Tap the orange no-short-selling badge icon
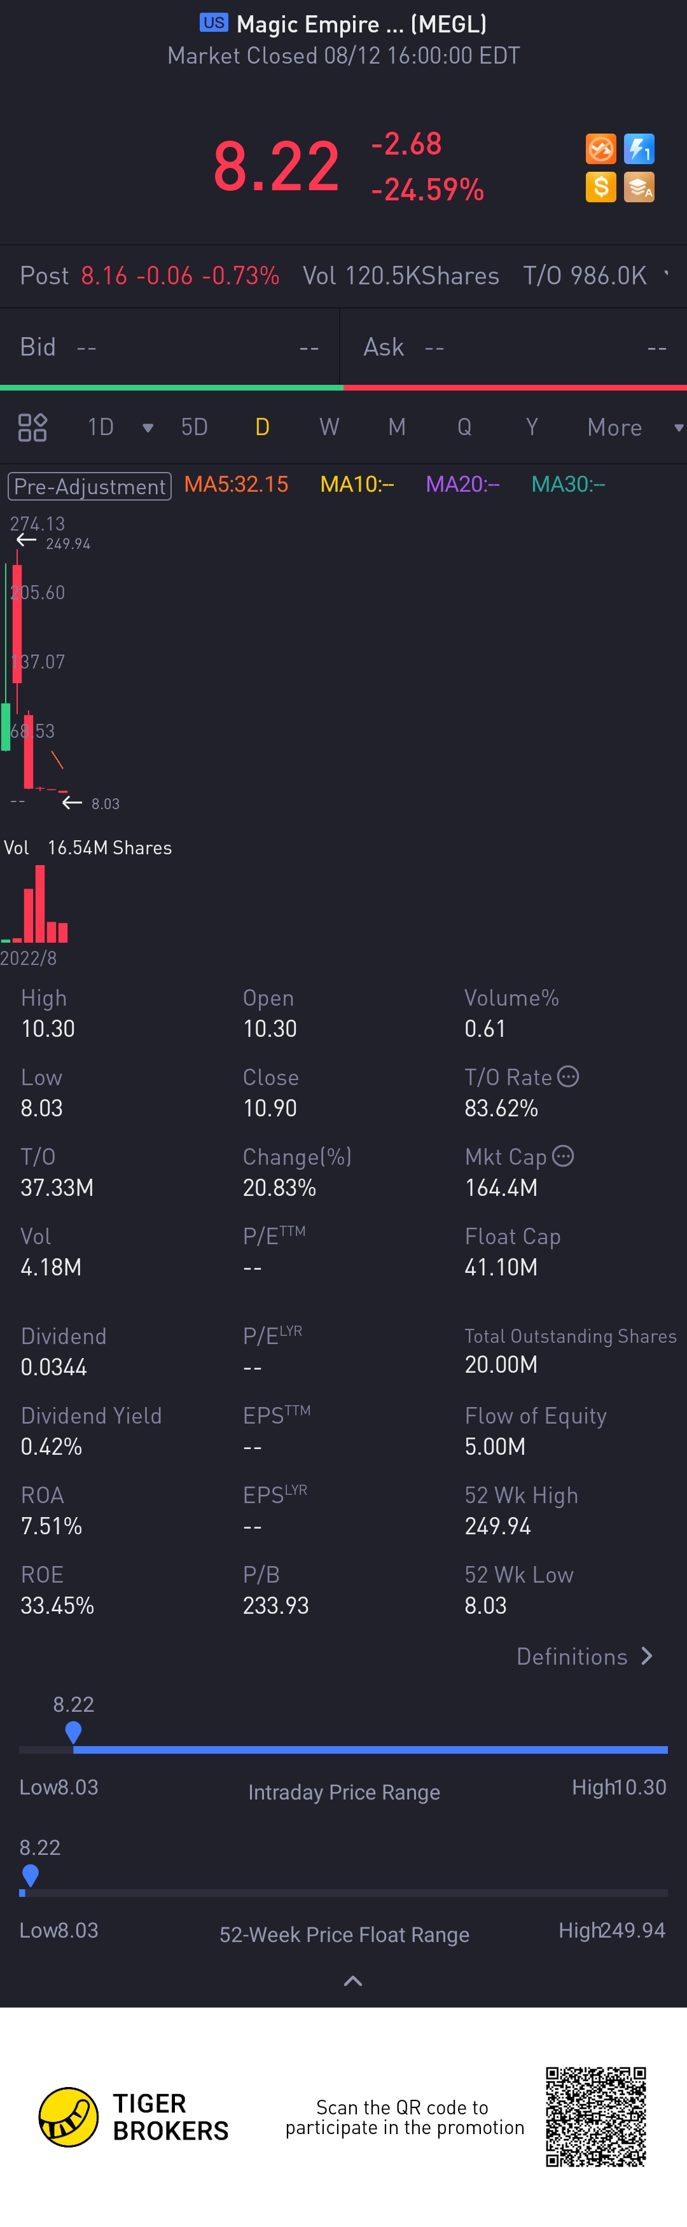Screen dimensions: 687x2227 point(600,149)
